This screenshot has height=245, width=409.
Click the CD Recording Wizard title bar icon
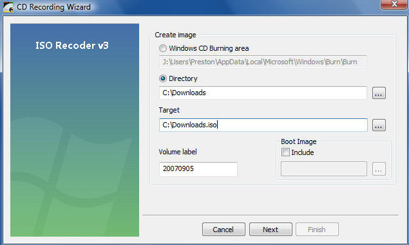coord(8,7)
